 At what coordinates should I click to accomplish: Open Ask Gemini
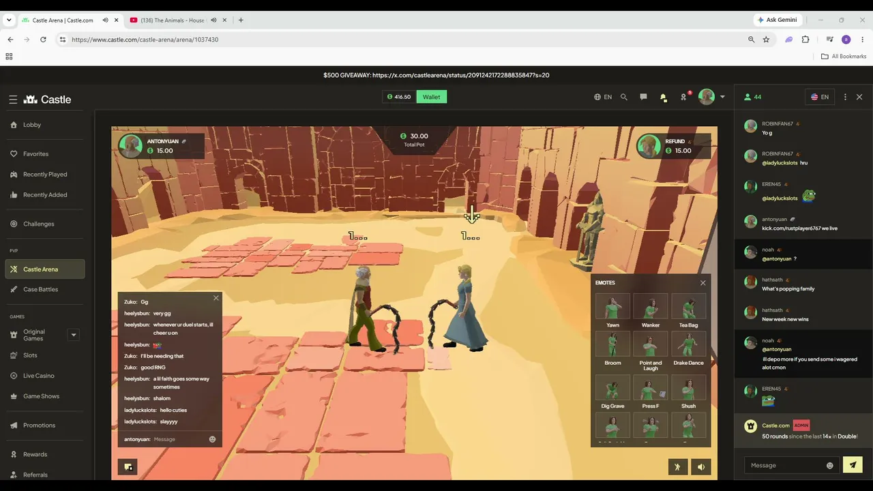778,20
